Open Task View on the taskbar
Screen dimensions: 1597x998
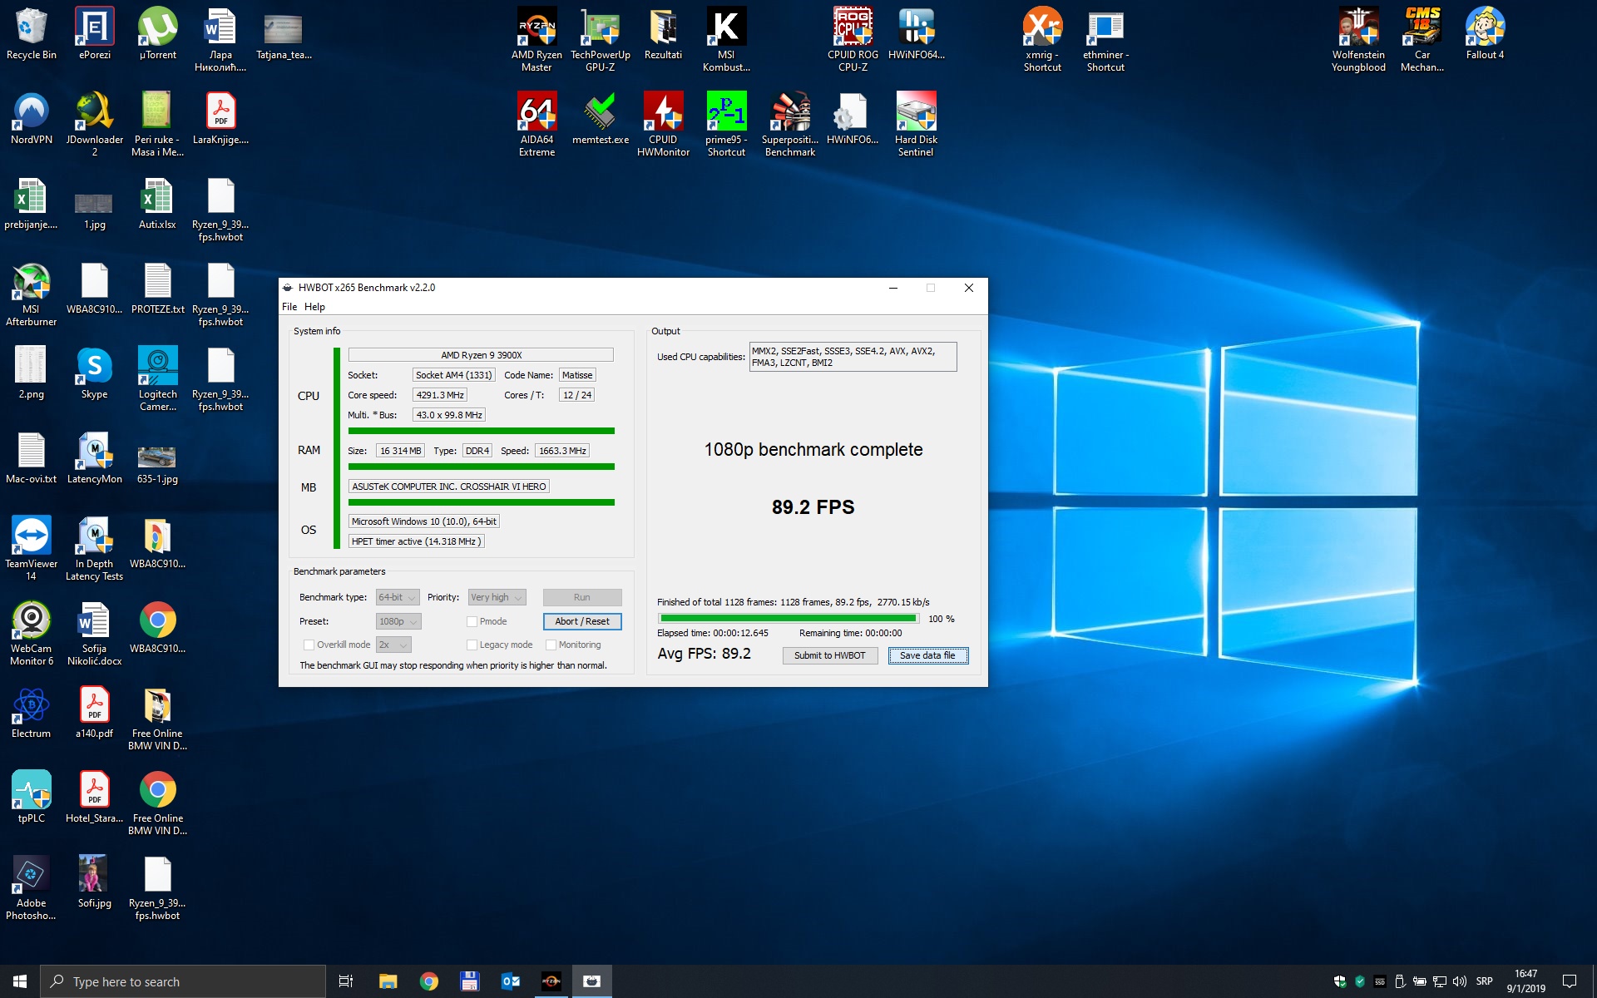pyautogui.click(x=346, y=981)
